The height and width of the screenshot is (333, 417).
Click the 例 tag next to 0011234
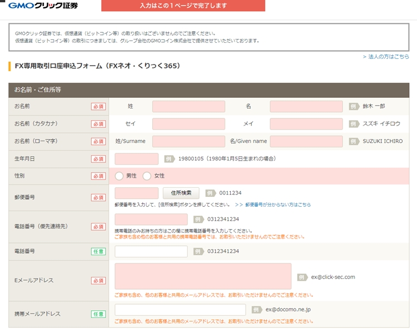pos(210,193)
